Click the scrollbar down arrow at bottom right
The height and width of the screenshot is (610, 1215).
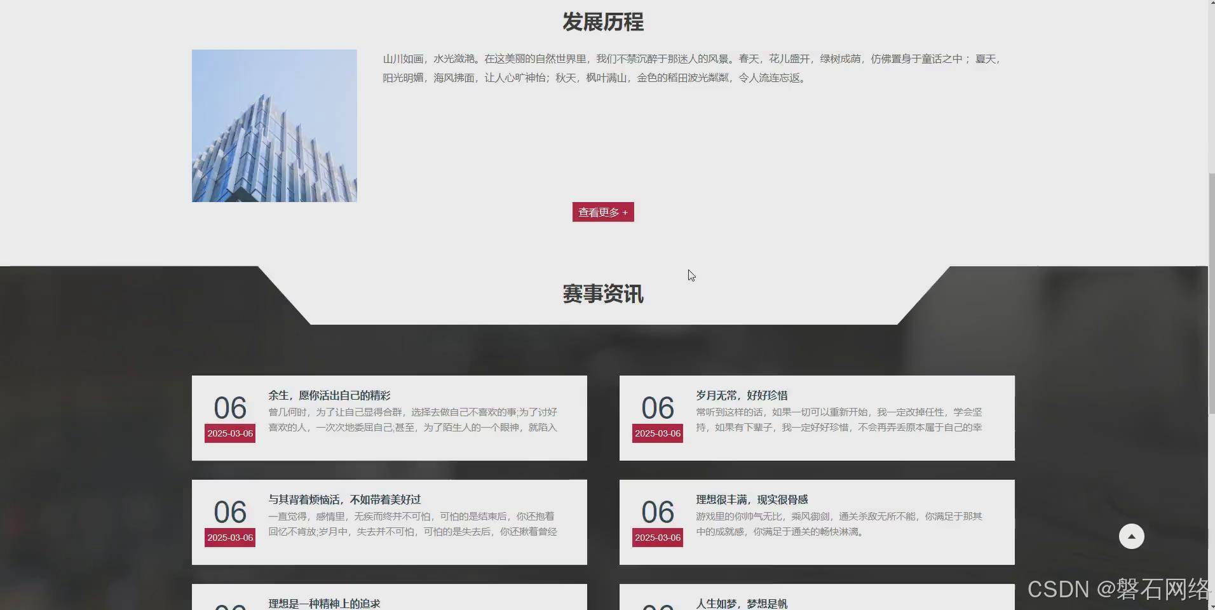(1211, 604)
